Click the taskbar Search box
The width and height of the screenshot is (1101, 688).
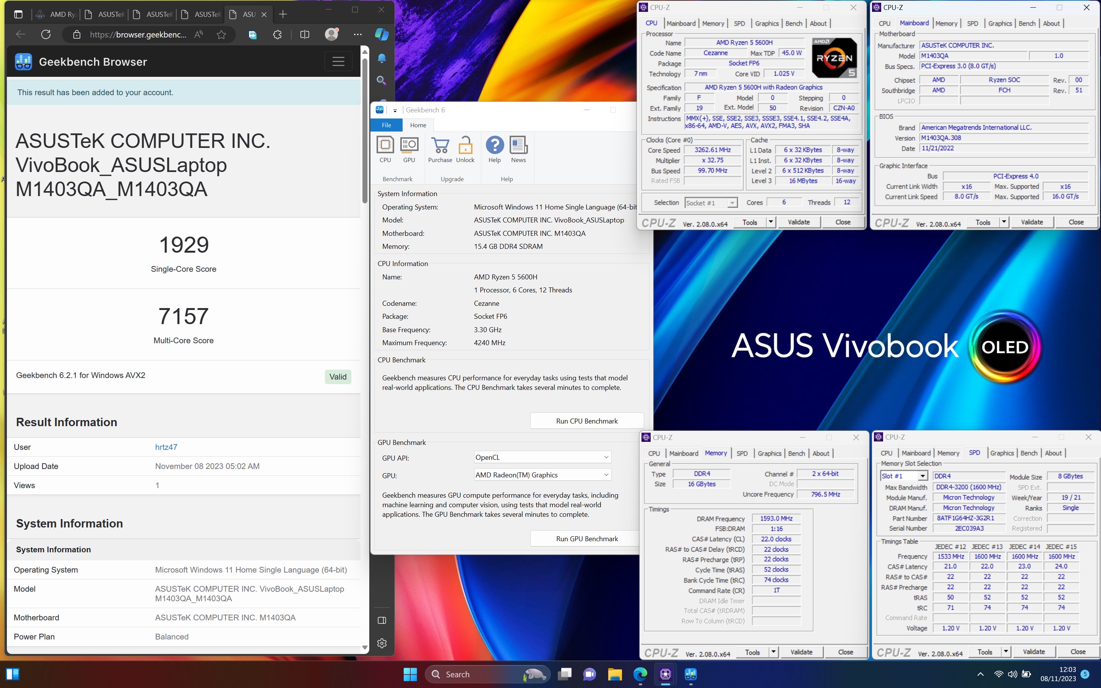click(x=488, y=674)
